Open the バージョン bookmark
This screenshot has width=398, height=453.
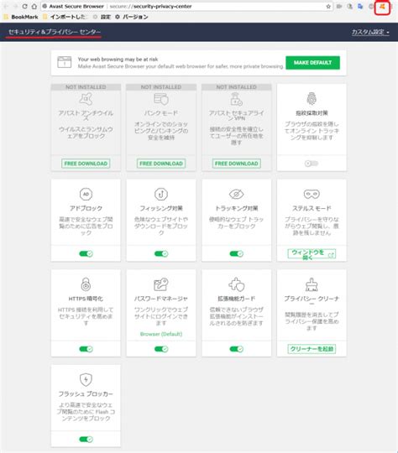coord(132,17)
